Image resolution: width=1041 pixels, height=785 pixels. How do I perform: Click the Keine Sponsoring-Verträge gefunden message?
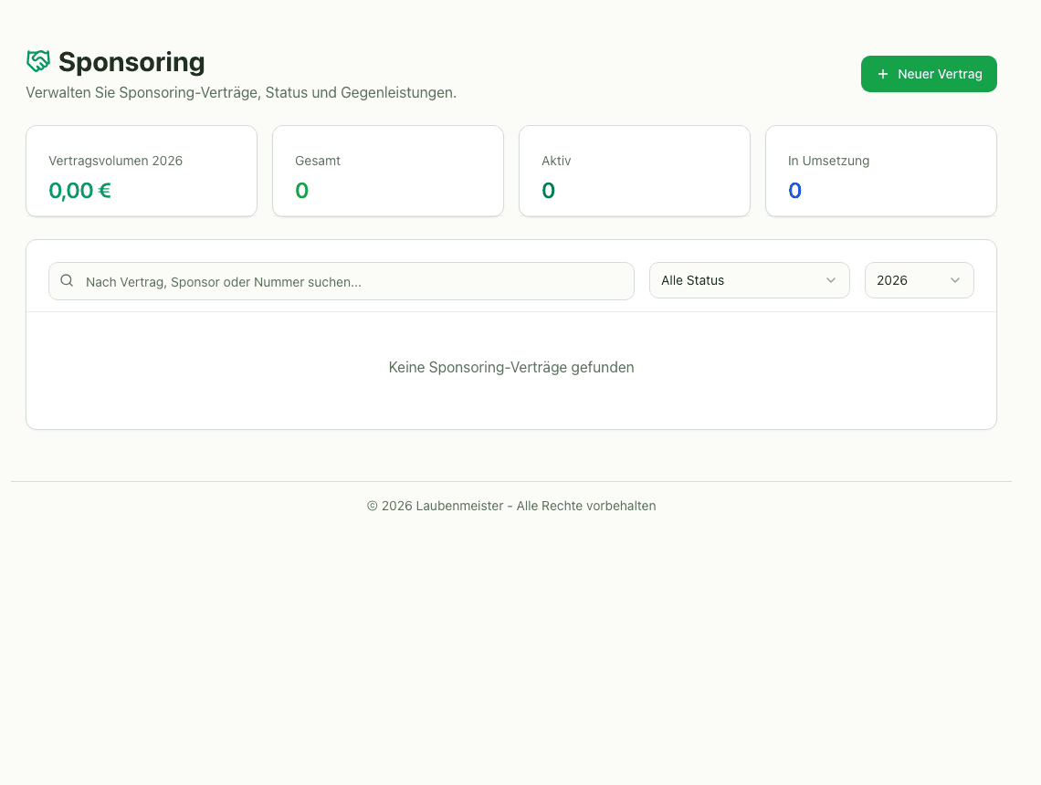[511, 367]
